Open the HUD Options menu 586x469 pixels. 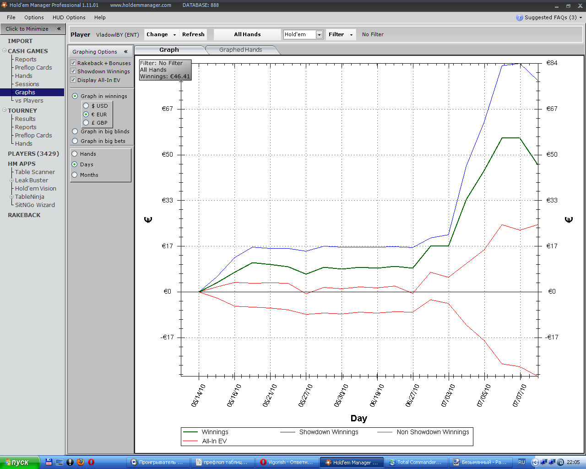pos(69,17)
